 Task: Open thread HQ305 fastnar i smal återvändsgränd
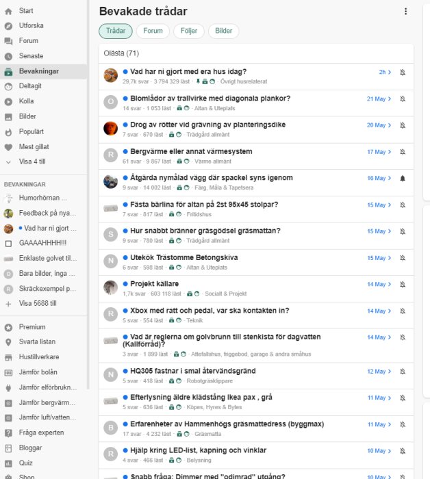[x=193, y=371]
